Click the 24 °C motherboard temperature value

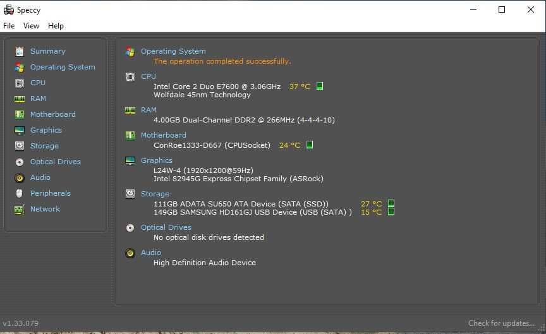point(289,145)
